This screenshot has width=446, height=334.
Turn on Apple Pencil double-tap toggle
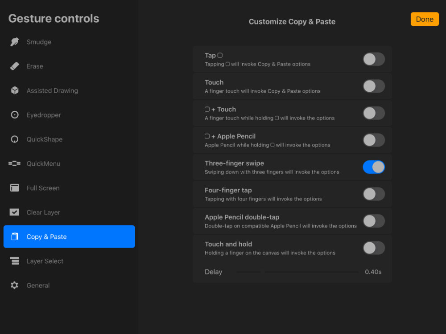[374, 221]
